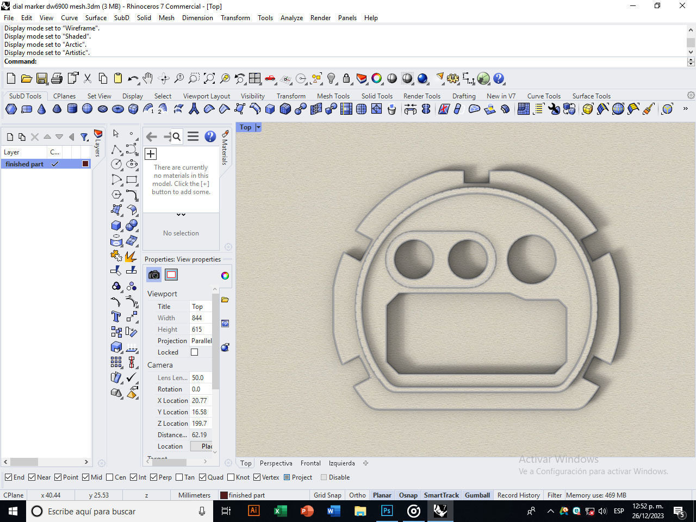
Task: Toggle the Grid Snap status button
Action: click(x=327, y=495)
